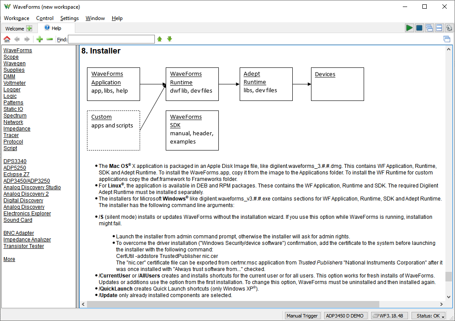Click the cascade windows icon
The width and height of the screenshot is (455, 321).
[429, 28]
